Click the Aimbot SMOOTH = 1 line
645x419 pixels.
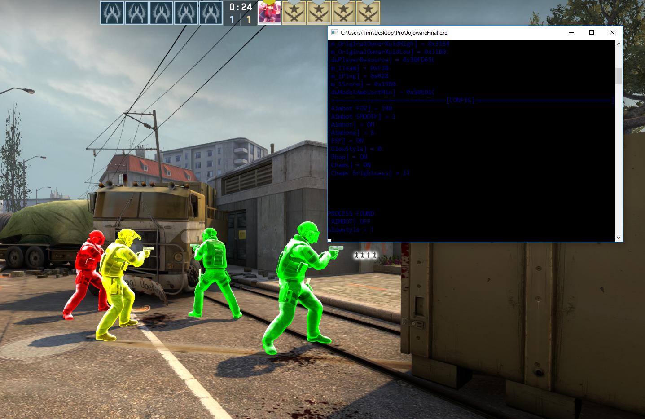click(x=363, y=117)
